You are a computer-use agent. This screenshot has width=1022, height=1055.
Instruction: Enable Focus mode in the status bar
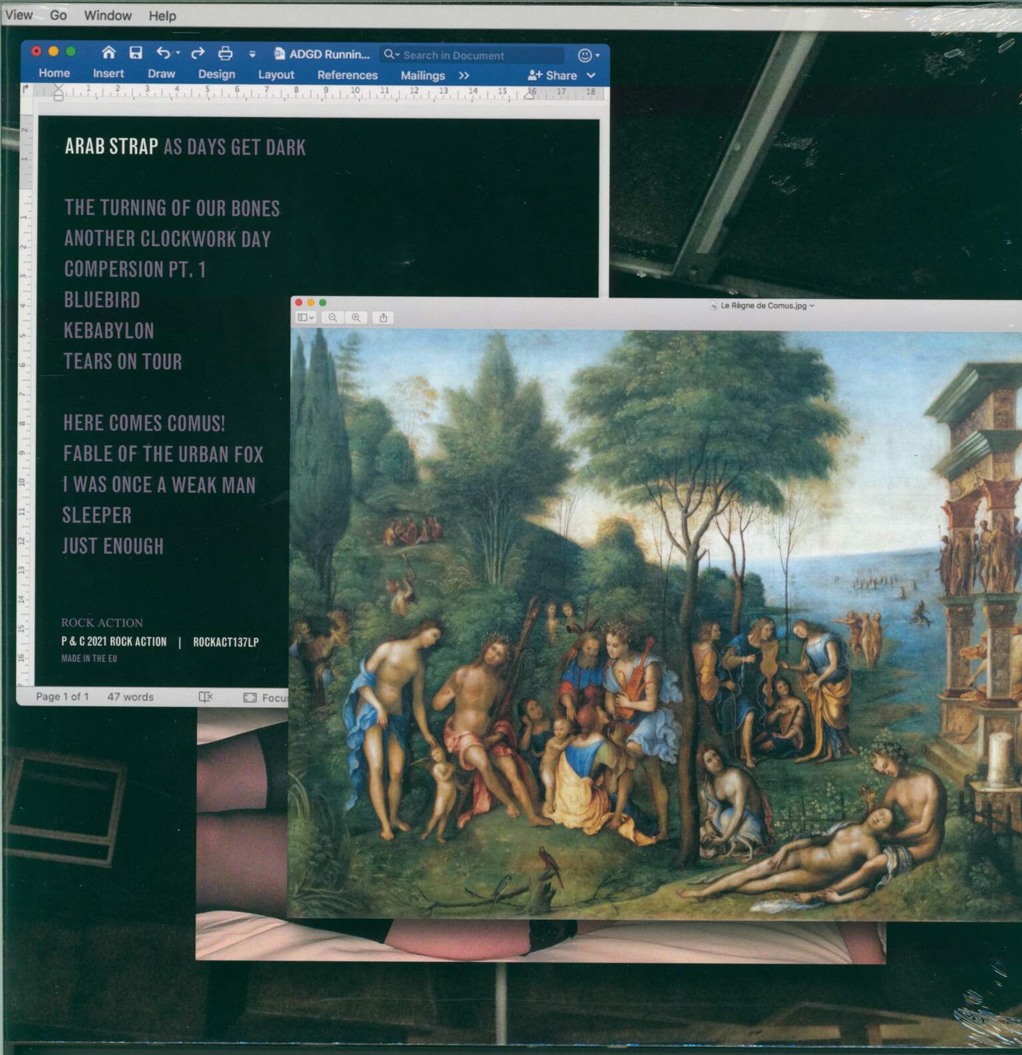click(266, 698)
